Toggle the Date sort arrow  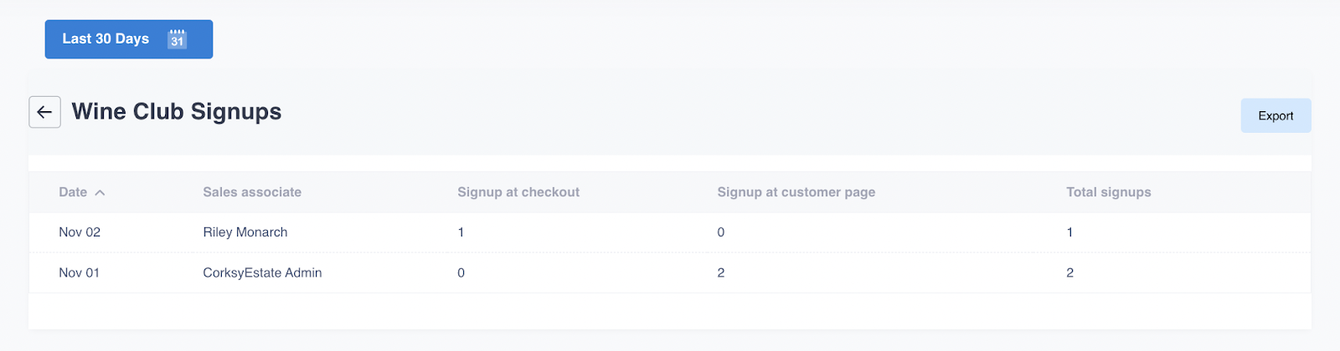click(100, 193)
